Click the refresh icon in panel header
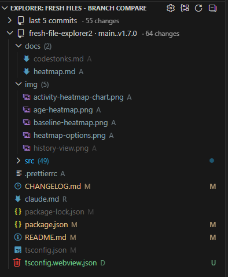 pos(198,8)
